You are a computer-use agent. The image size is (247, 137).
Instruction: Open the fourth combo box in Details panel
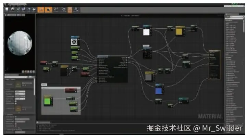point(20,99)
